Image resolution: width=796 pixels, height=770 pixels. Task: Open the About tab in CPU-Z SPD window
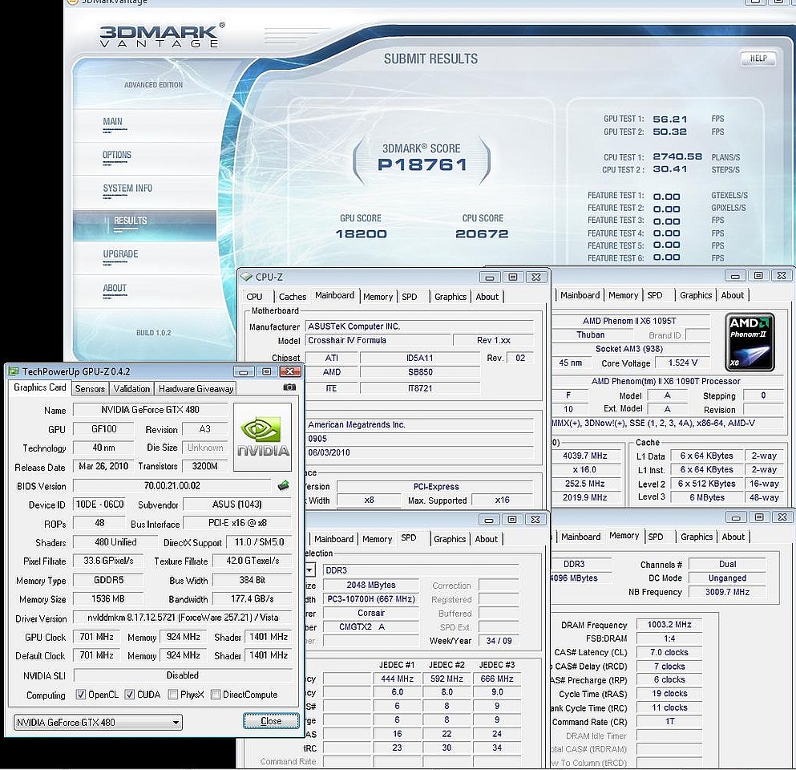tap(487, 539)
